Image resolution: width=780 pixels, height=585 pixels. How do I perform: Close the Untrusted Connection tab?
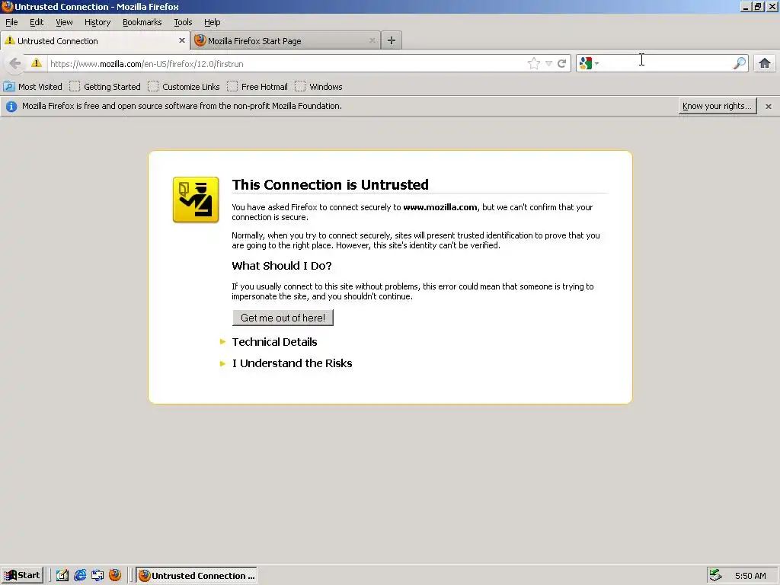point(181,41)
